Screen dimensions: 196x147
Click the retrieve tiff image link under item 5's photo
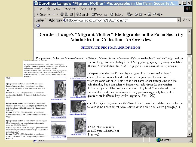pos(59,137)
